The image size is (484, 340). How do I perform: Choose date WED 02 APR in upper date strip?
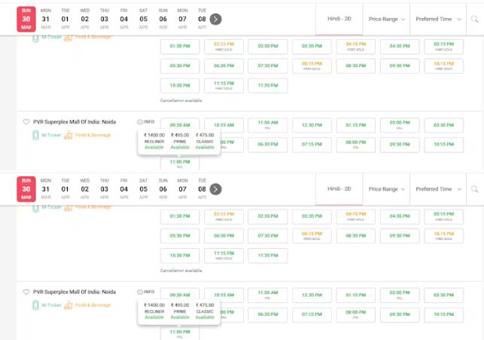85,19
